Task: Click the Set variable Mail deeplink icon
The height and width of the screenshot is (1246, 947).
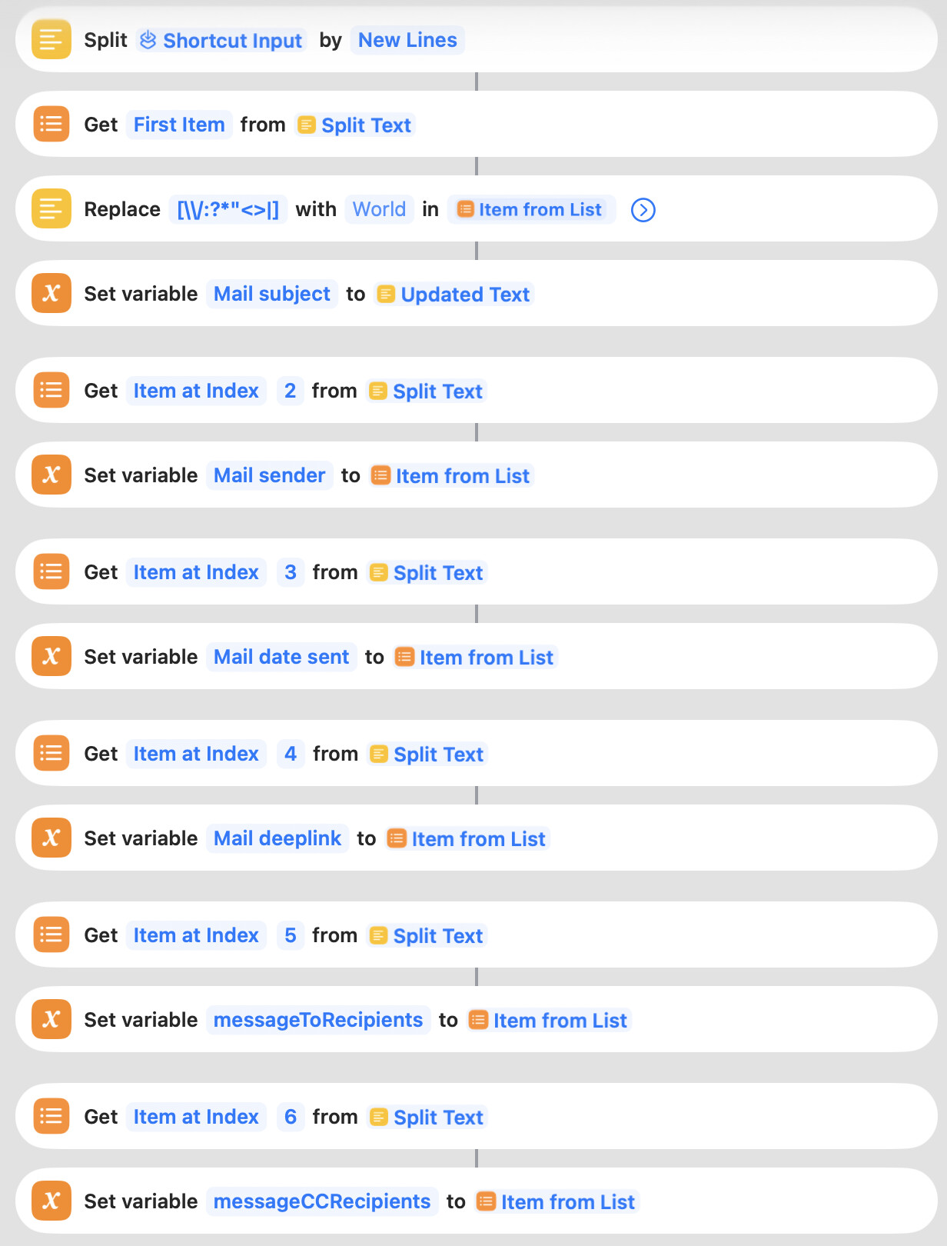Action: point(51,838)
